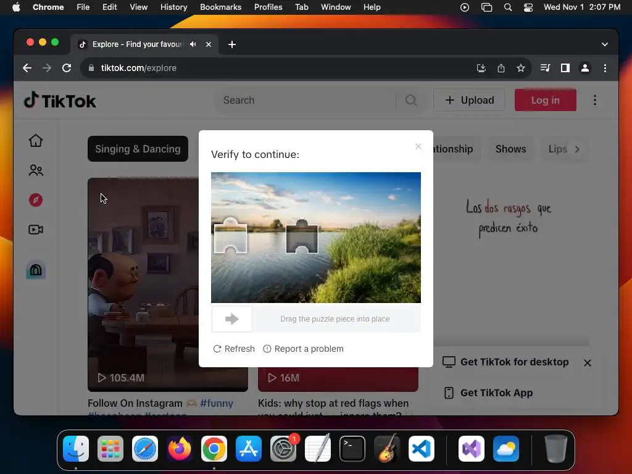Close the Explore browser tab
Viewport: 632px width, 474px height.
click(209, 44)
